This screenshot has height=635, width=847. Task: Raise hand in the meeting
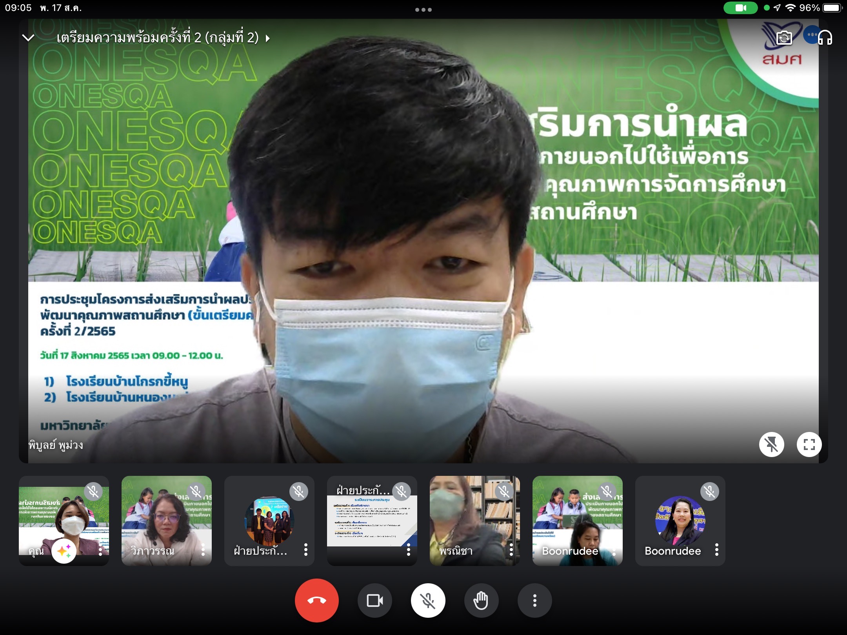481,600
